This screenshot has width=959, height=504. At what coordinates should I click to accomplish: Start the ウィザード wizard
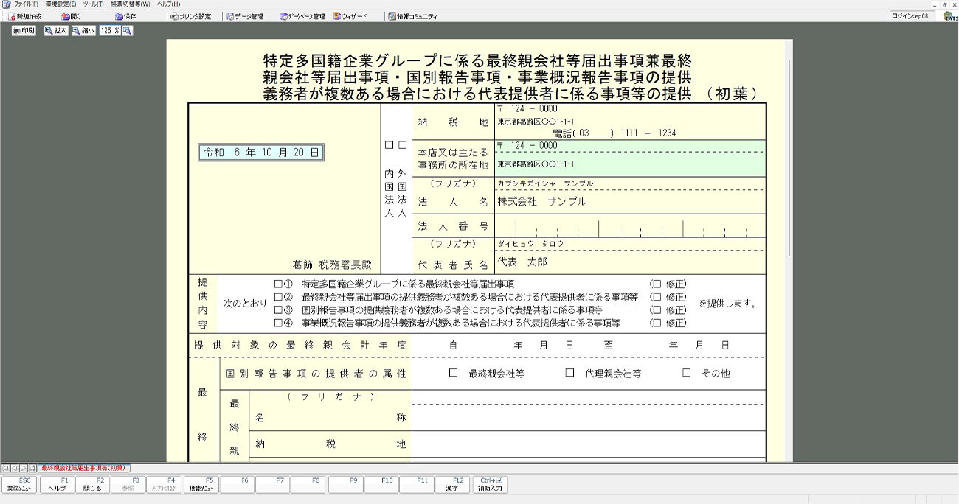click(350, 16)
